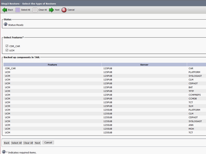Click the Feature column header
The height and width of the screenshot is (154, 206).
click(x=53, y=65)
